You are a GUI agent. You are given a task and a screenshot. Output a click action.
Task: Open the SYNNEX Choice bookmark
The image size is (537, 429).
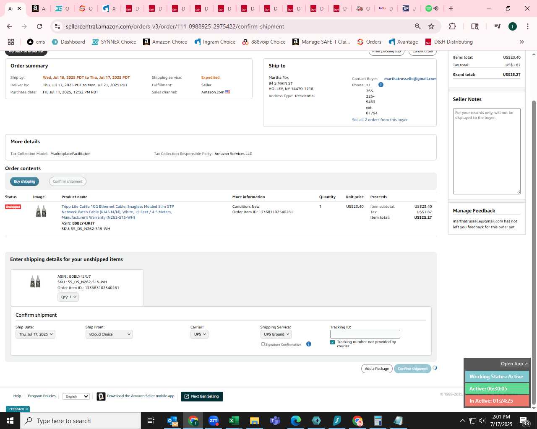(114, 42)
